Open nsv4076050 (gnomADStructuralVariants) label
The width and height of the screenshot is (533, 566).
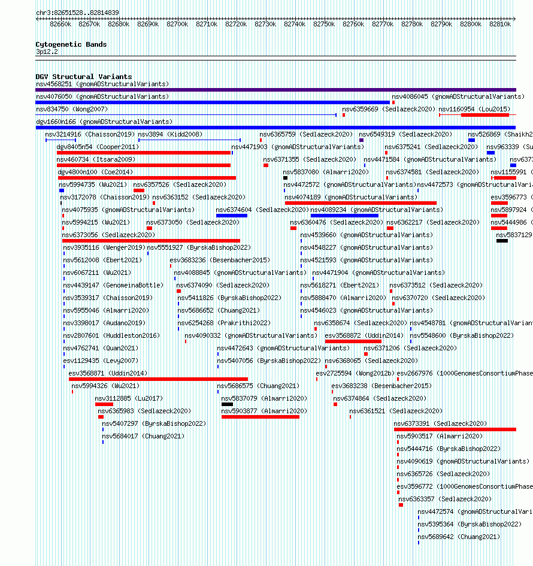(102, 96)
